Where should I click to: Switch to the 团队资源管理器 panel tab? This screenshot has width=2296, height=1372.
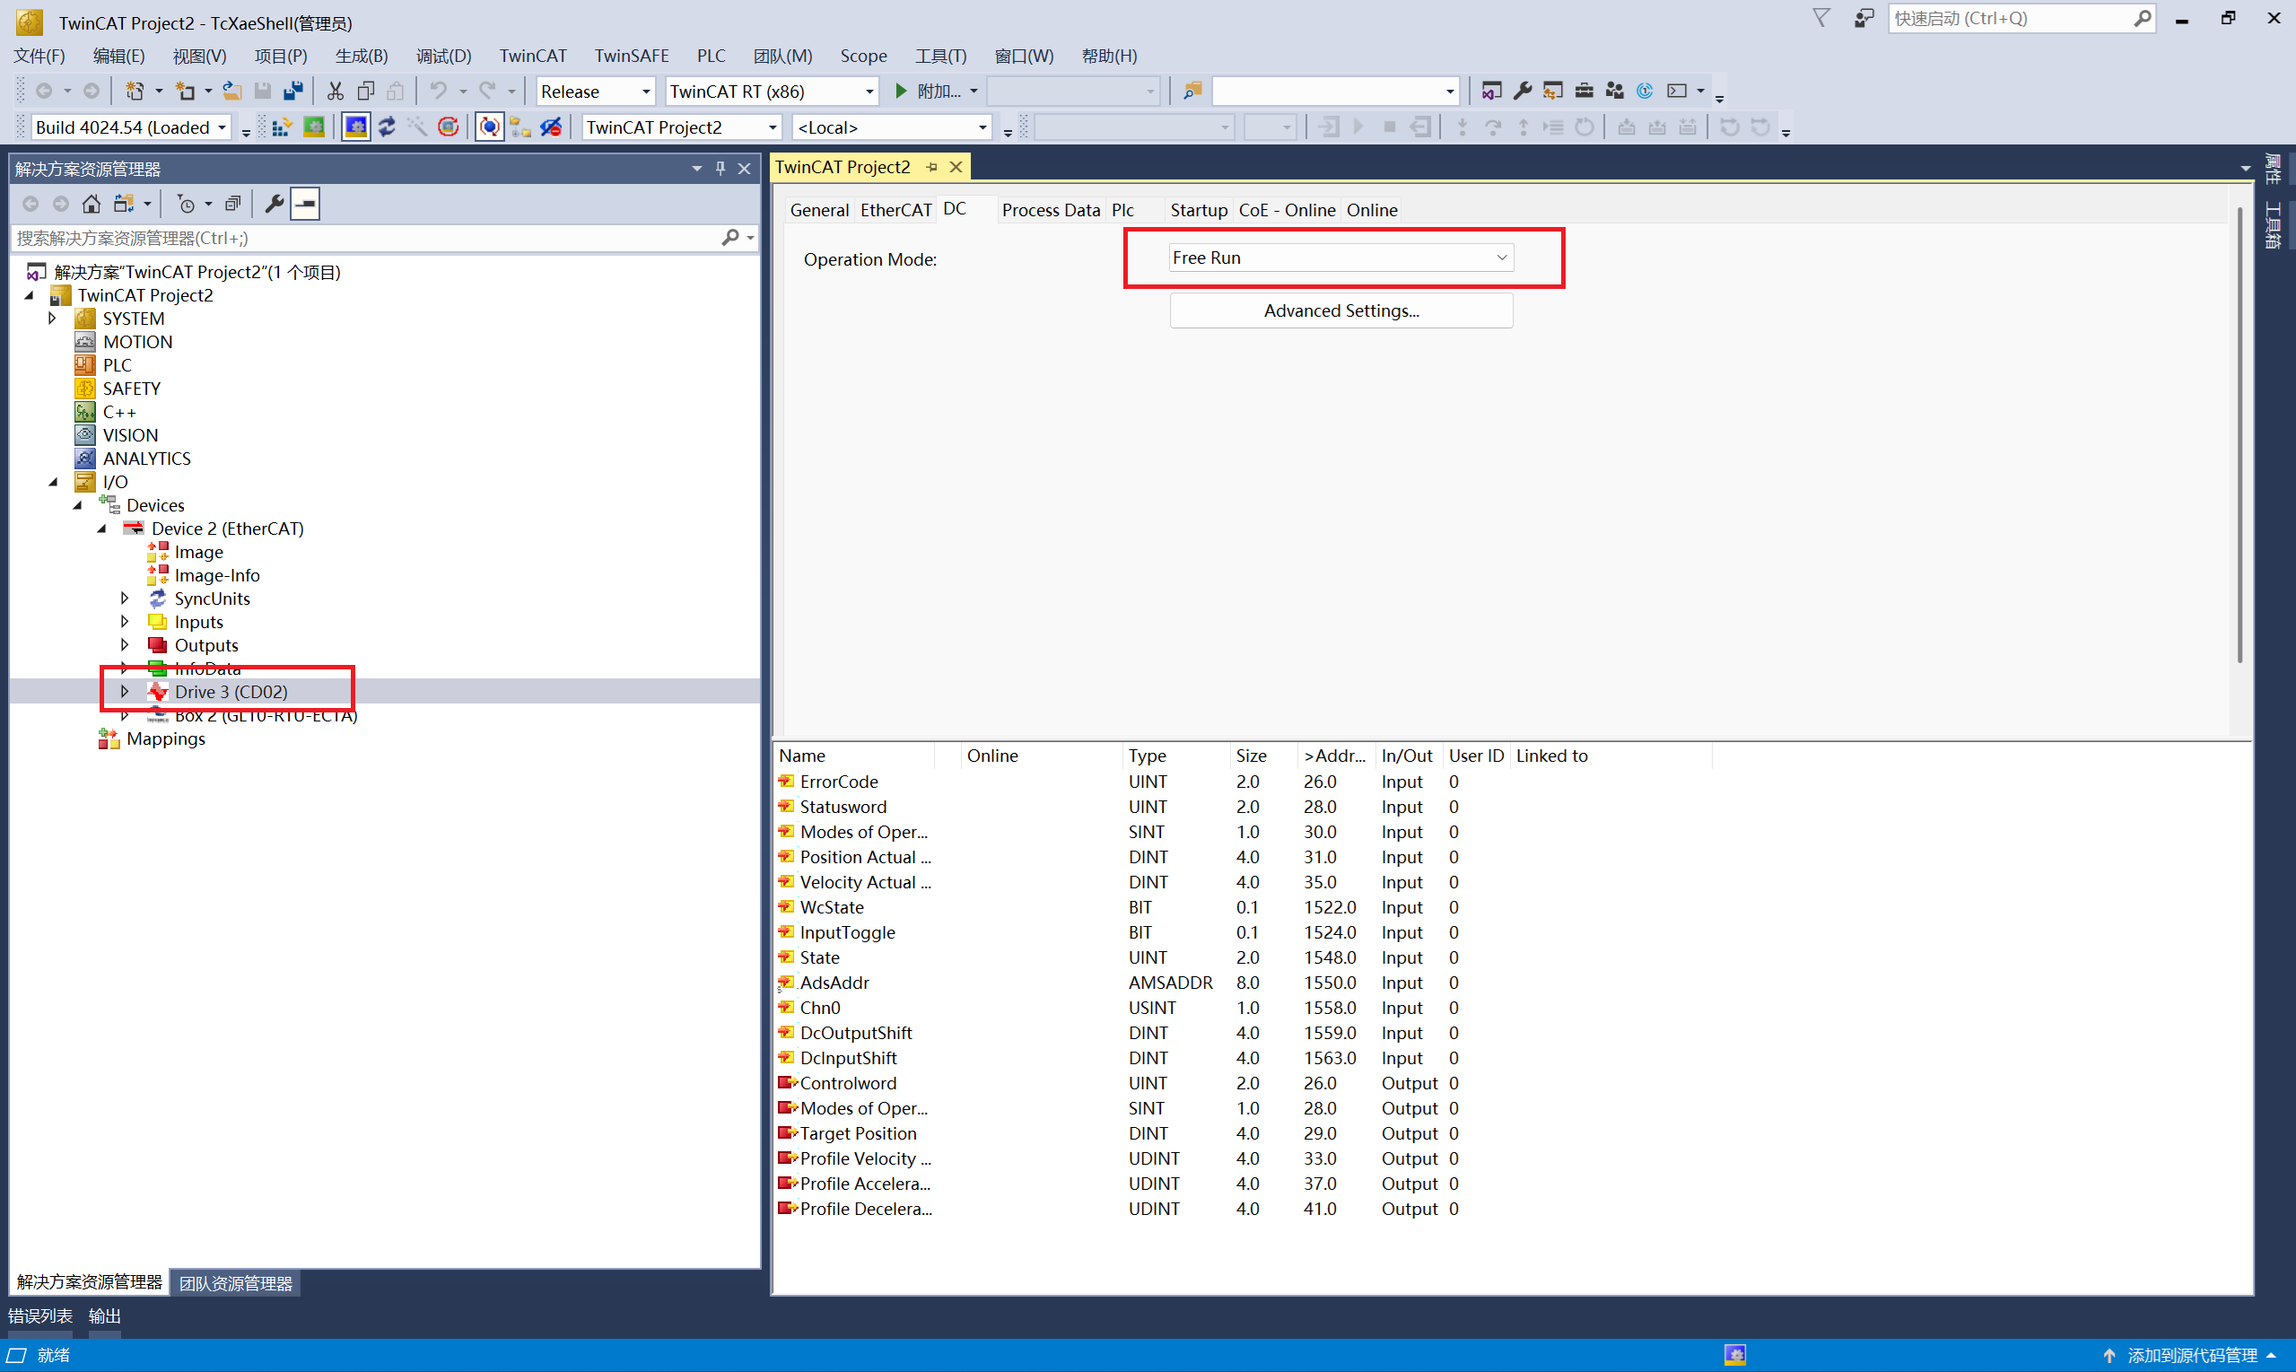(x=236, y=1283)
